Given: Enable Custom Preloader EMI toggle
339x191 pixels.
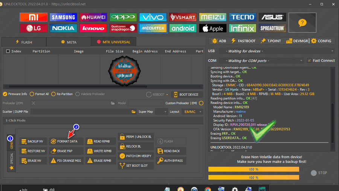Looking at the screenshot, I should pyautogui.click(x=201, y=103).
